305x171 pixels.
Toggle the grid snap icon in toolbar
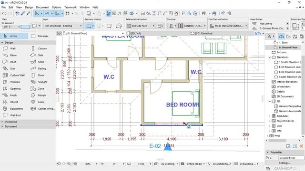pos(68,13)
